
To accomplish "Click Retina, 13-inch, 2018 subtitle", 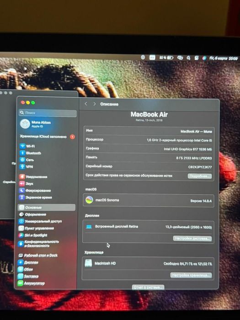I will coord(149,120).
